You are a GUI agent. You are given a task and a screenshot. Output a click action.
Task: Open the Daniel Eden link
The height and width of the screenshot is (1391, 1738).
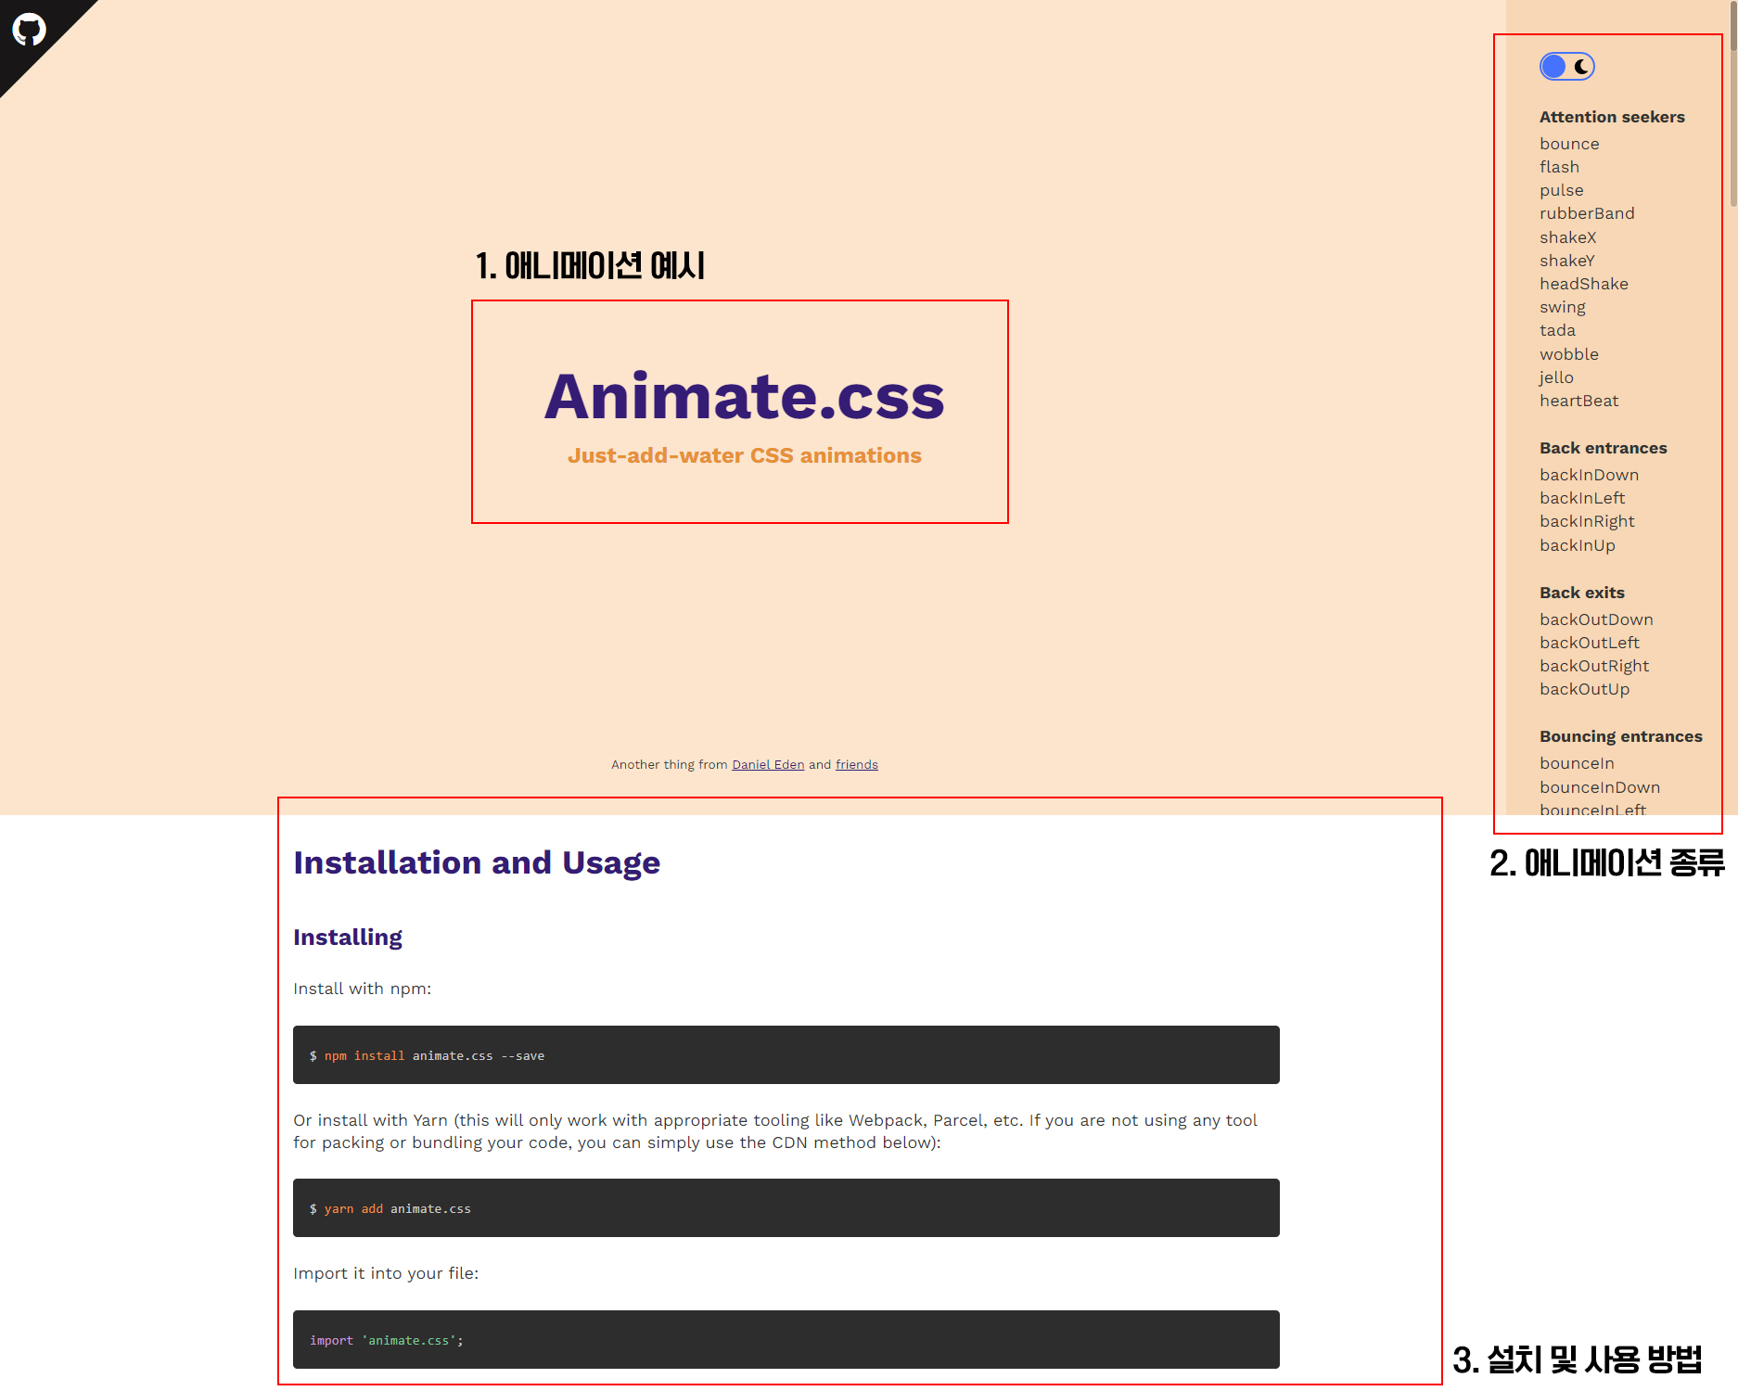[x=768, y=765]
